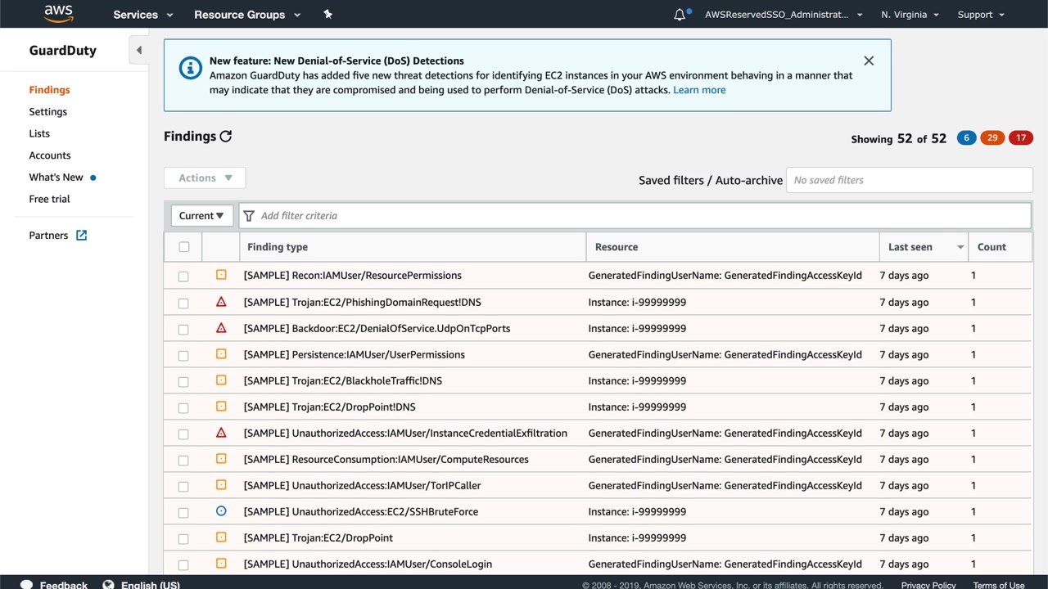Viewport: 1048px width, 589px height.
Task: Select the checkbox for Trojan:EC2/BlackholeTraffic!DNS
Action: coord(183,381)
